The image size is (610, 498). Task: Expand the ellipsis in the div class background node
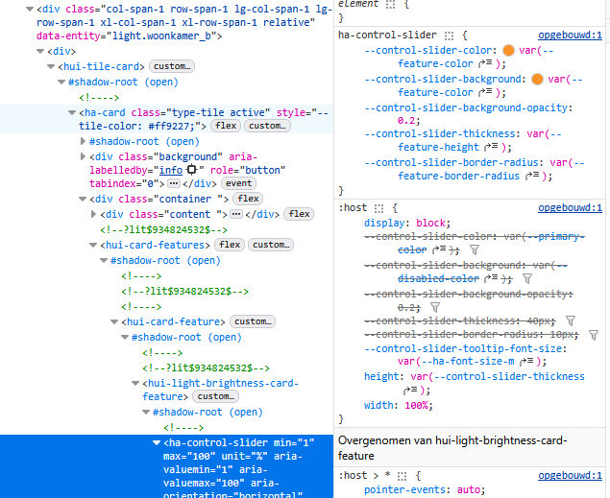tap(174, 183)
